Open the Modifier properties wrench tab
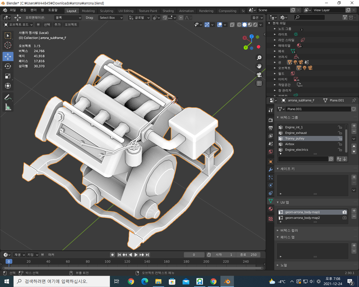The image size is (359, 287). (271, 170)
